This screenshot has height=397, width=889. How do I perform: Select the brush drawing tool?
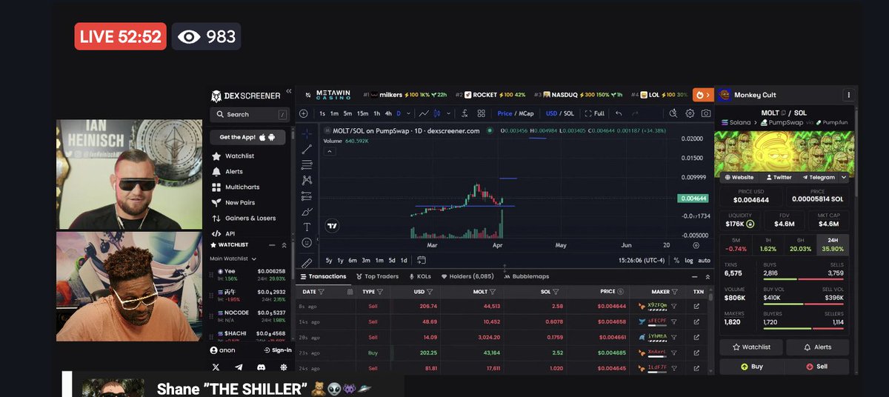point(307,212)
